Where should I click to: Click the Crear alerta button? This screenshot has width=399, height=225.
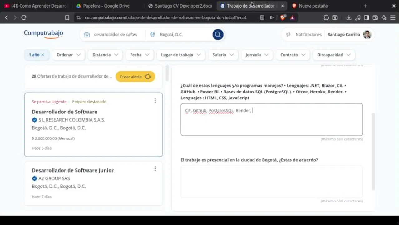tap(135, 77)
